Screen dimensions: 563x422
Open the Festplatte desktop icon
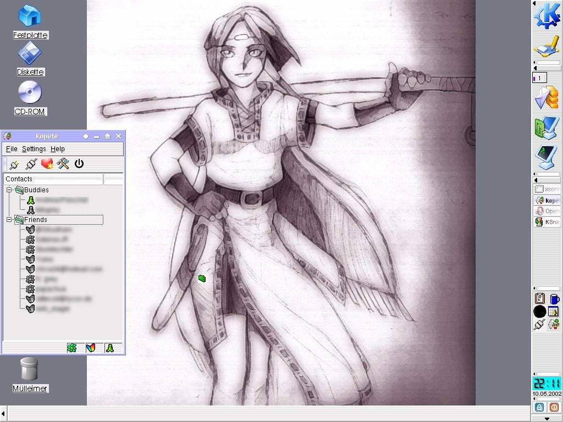pos(30,15)
